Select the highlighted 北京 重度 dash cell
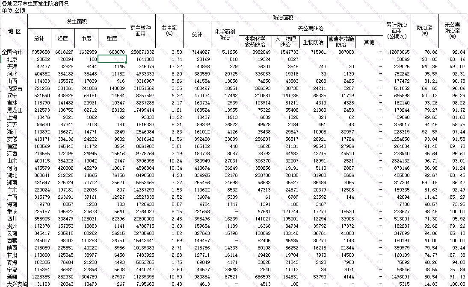The height and width of the screenshot is (287, 468). [x=112, y=59]
